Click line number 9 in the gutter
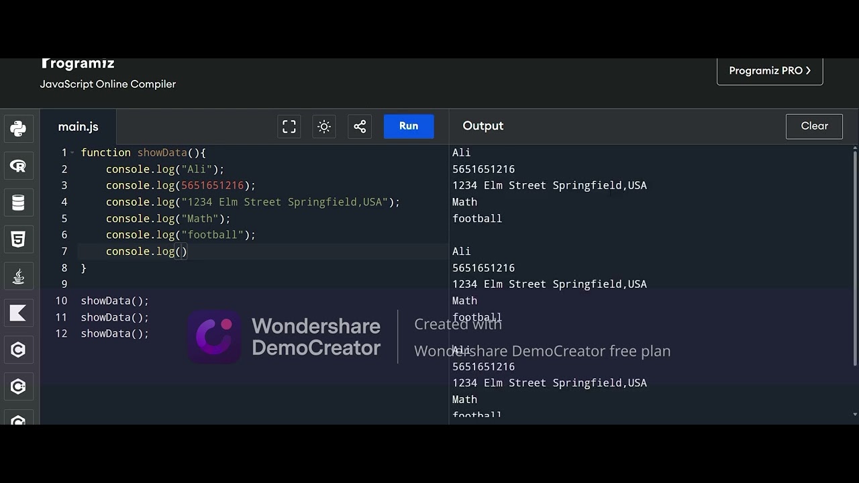The width and height of the screenshot is (859, 483). [x=64, y=284]
